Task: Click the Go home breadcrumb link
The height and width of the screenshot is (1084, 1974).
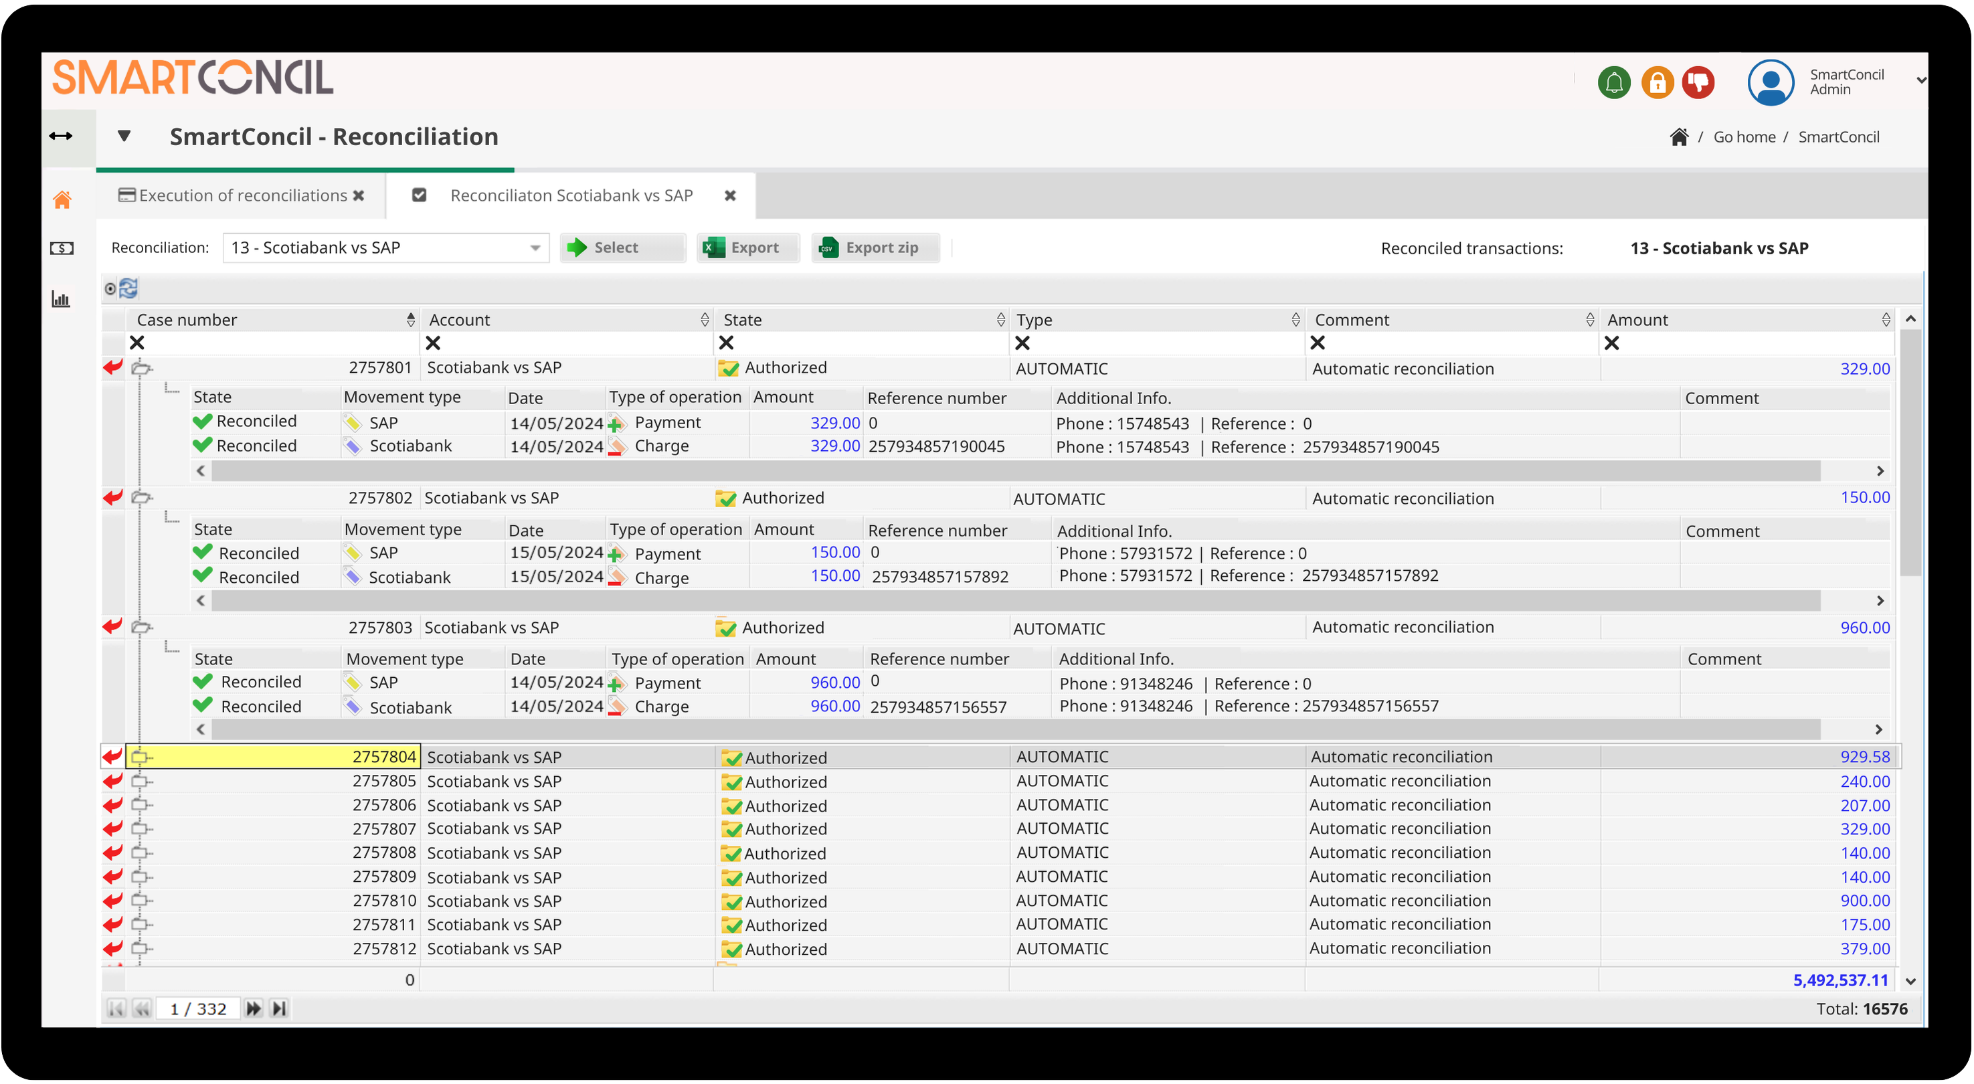Action: pyautogui.click(x=1745, y=137)
